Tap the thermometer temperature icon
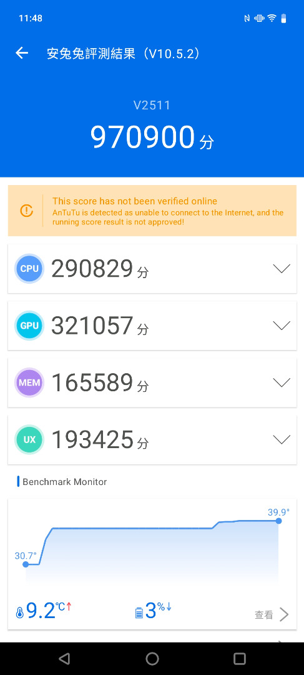The image size is (304, 675). [x=19, y=613]
